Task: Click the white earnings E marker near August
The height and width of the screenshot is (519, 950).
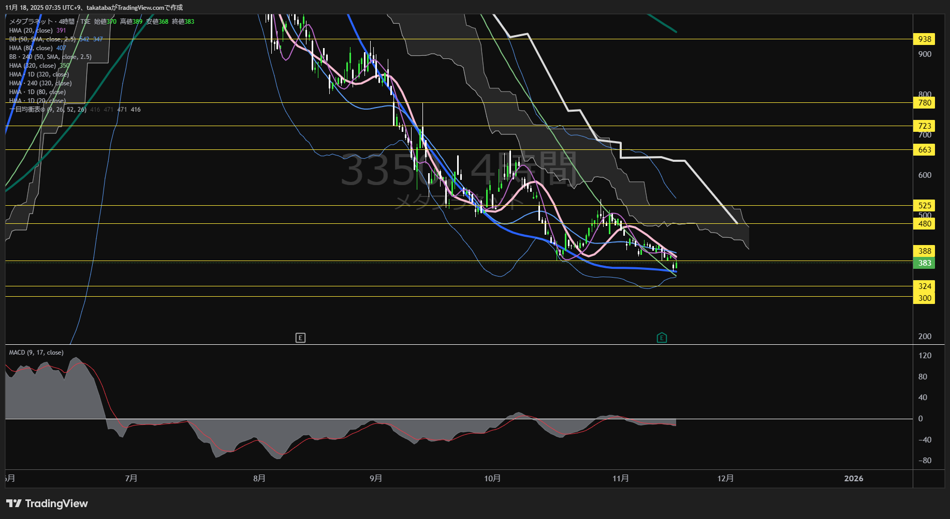Action: click(x=300, y=338)
